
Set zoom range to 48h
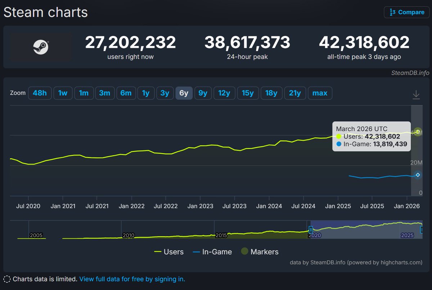[40, 93]
